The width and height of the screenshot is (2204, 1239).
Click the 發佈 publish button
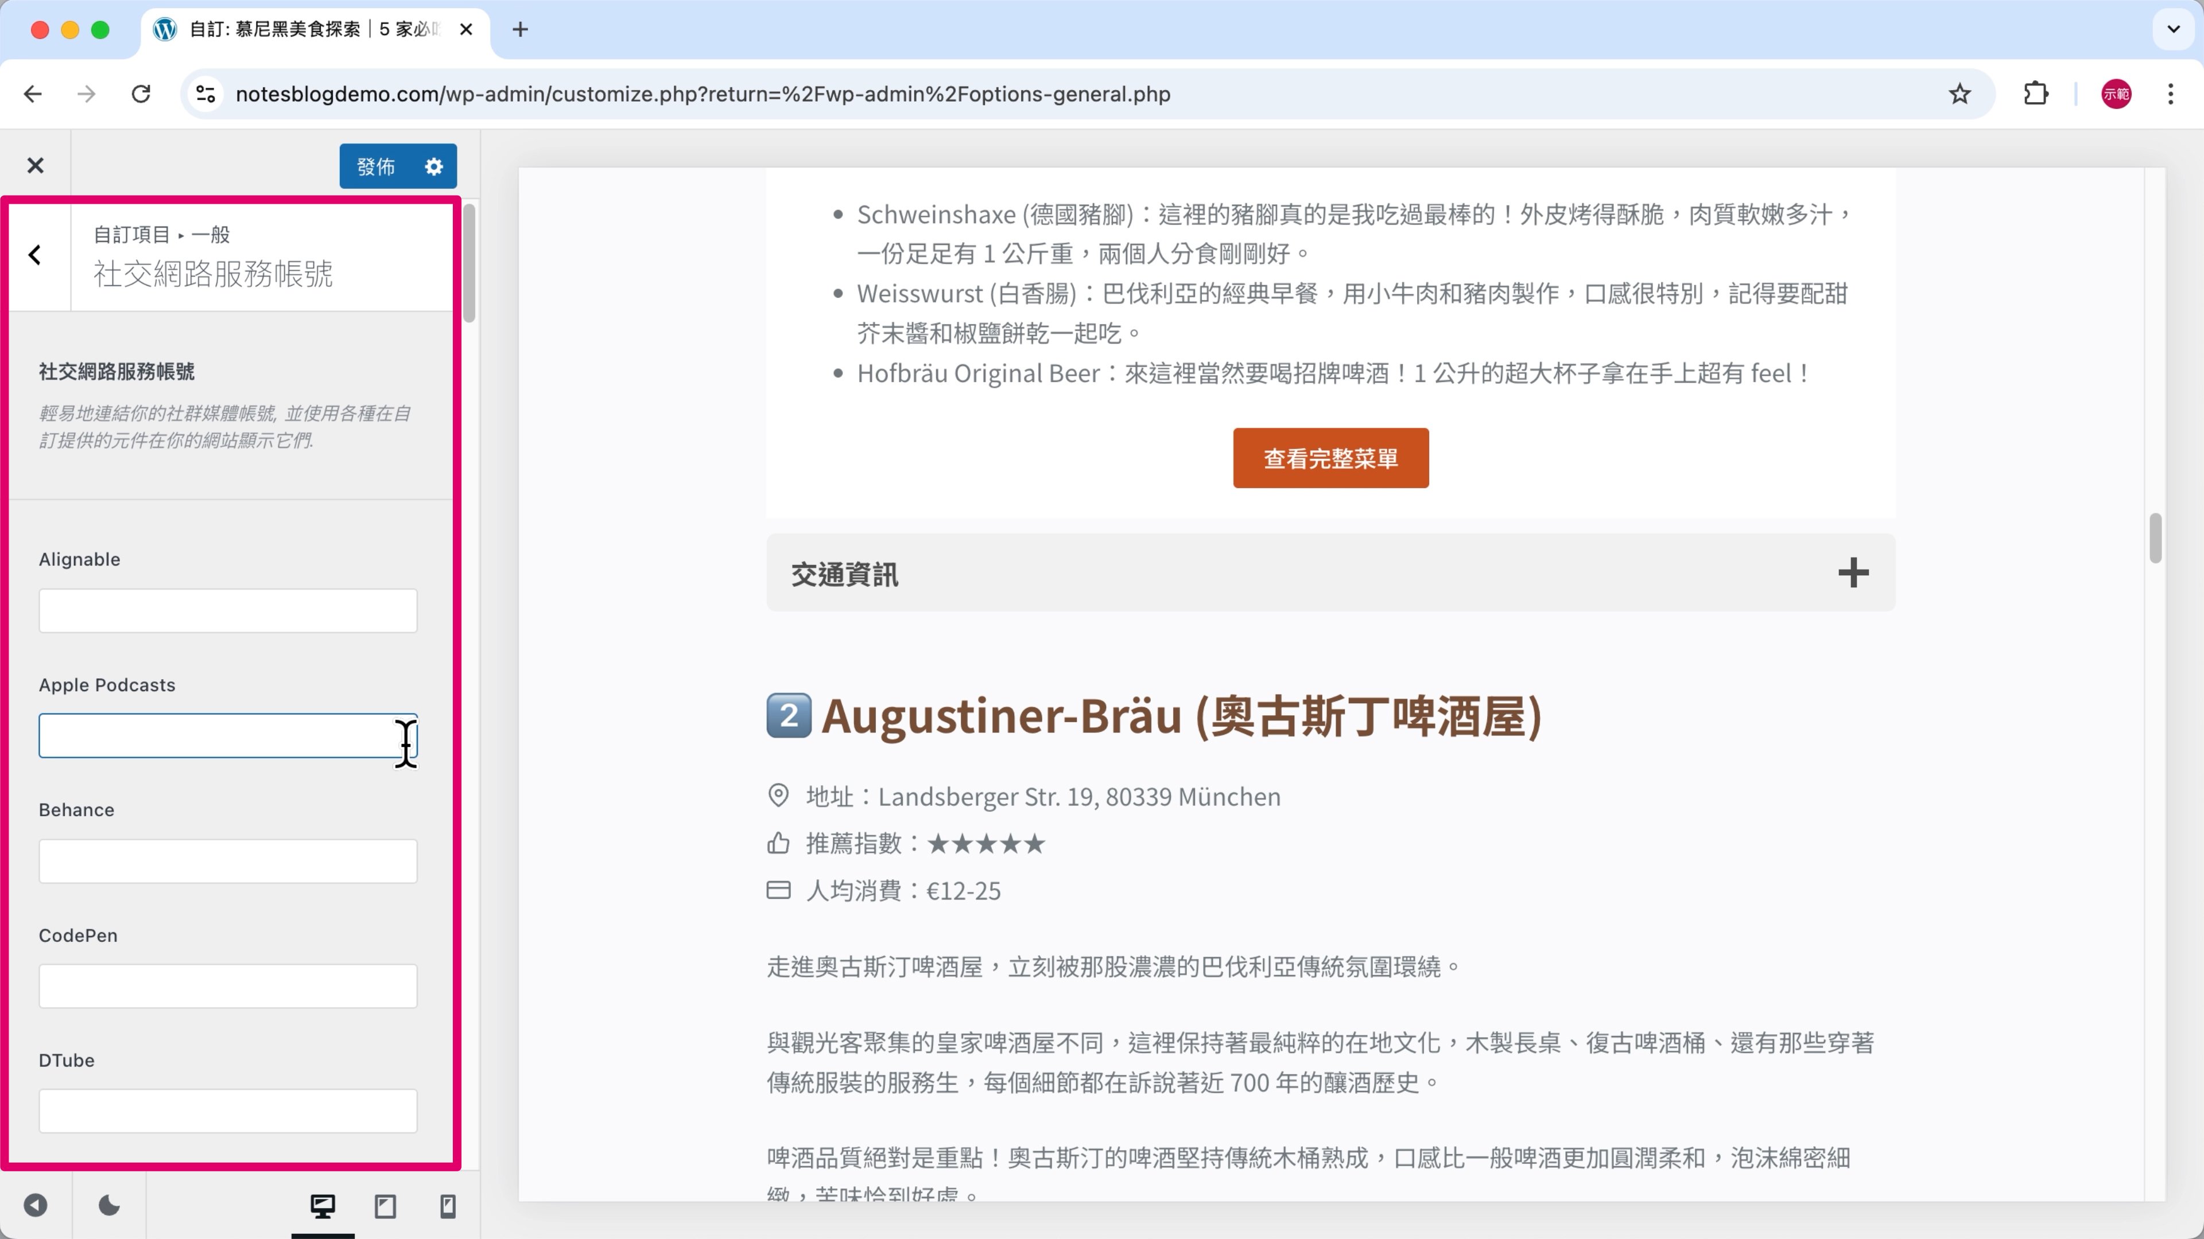pos(375,166)
